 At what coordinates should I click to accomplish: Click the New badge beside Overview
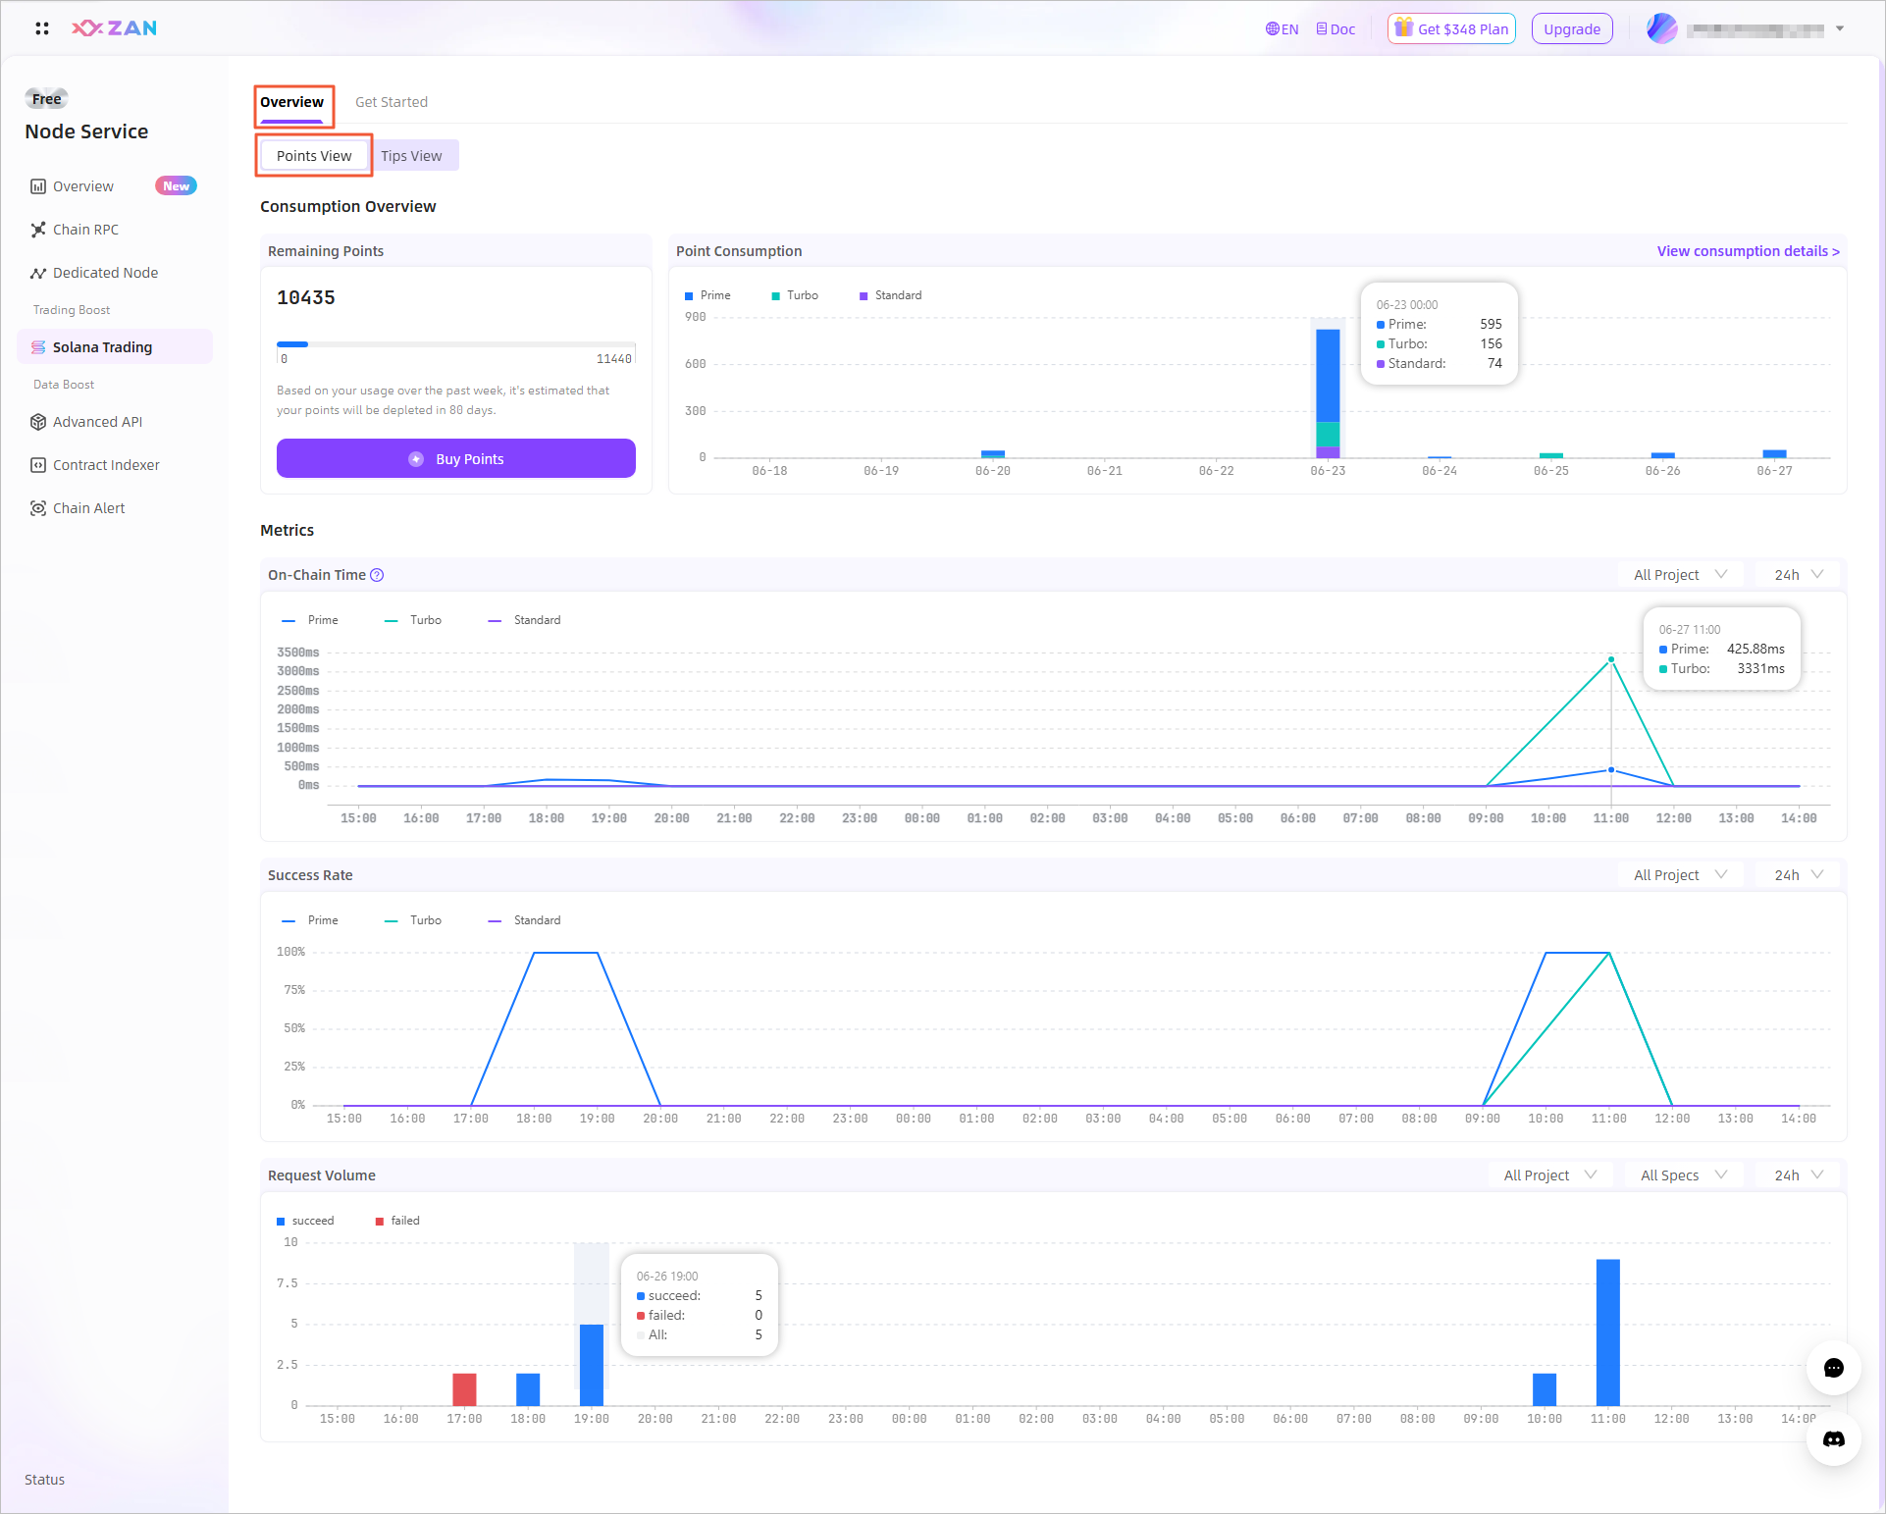[177, 186]
